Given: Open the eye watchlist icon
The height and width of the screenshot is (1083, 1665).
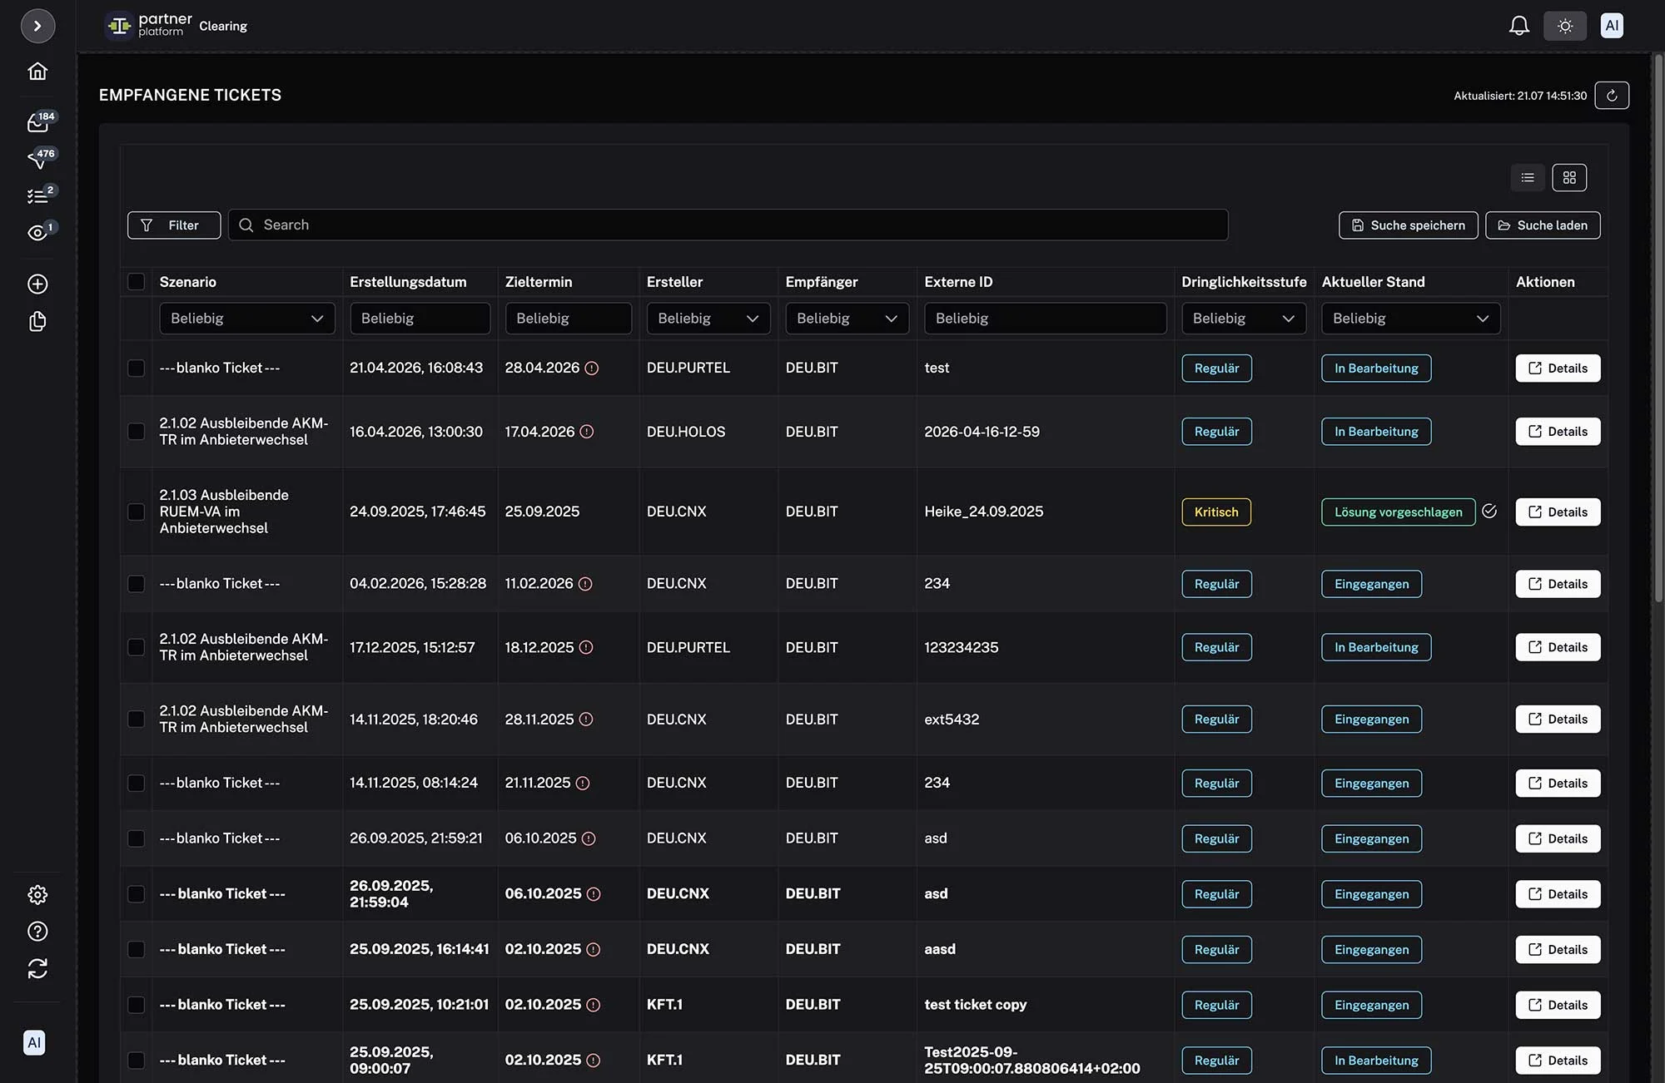Looking at the screenshot, I should point(38,233).
